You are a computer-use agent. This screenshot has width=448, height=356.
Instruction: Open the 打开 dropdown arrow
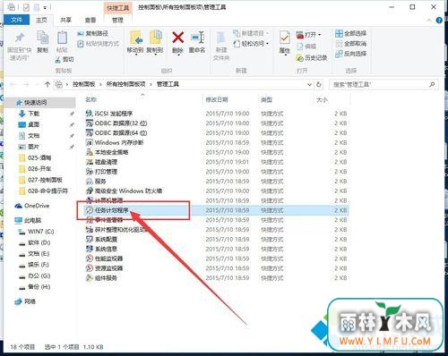pos(319,35)
